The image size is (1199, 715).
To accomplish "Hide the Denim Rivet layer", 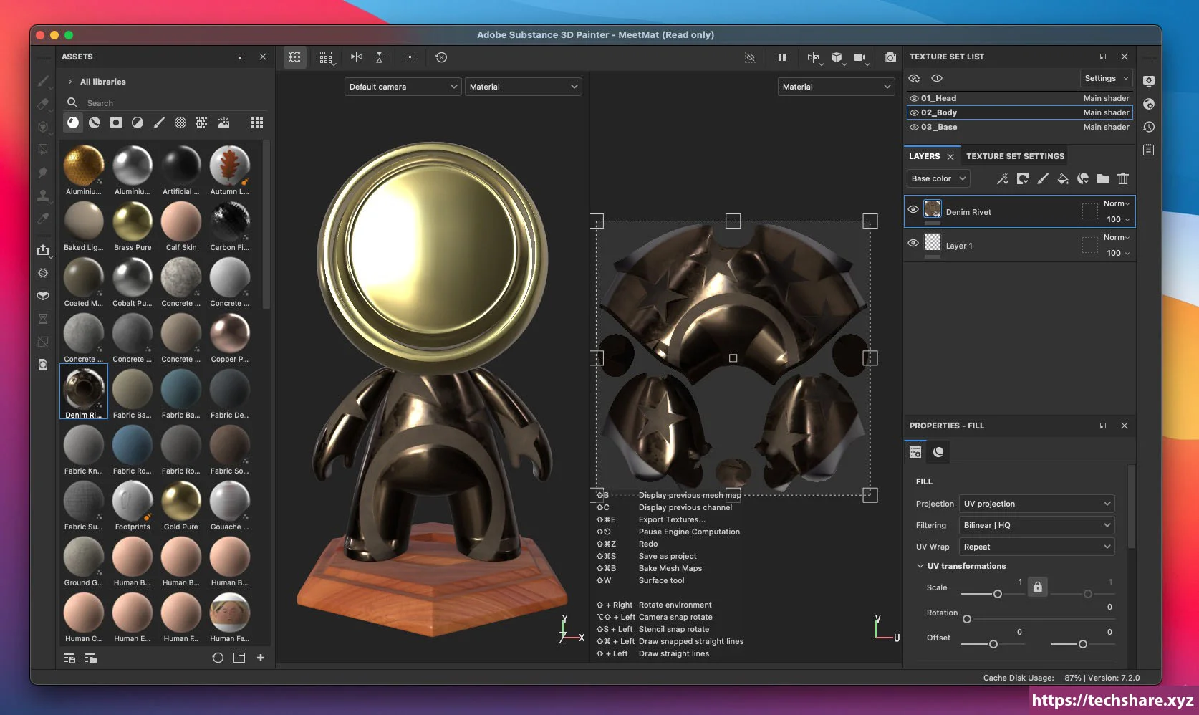I will [x=913, y=210].
